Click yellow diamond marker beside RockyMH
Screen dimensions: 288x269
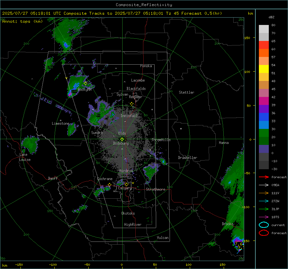click(85, 83)
